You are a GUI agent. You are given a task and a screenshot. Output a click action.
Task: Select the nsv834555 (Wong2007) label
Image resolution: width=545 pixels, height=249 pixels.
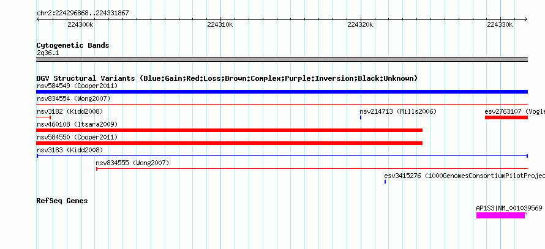click(132, 163)
